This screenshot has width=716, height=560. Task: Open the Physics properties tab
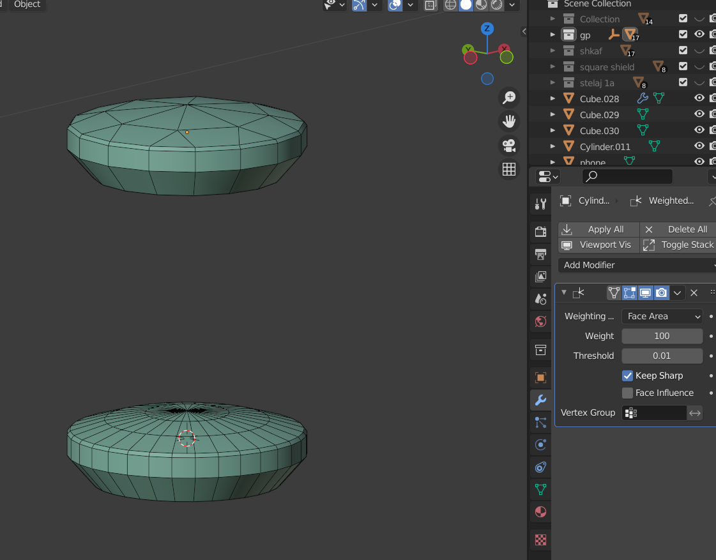[x=540, y=444]
